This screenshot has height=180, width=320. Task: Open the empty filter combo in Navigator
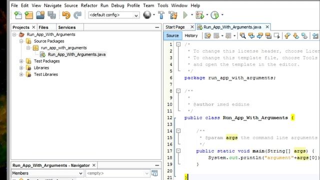click(x=117, y=173)
